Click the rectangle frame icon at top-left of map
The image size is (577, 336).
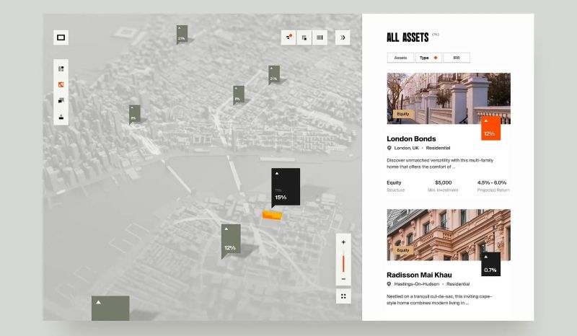[x=61, y=37]
